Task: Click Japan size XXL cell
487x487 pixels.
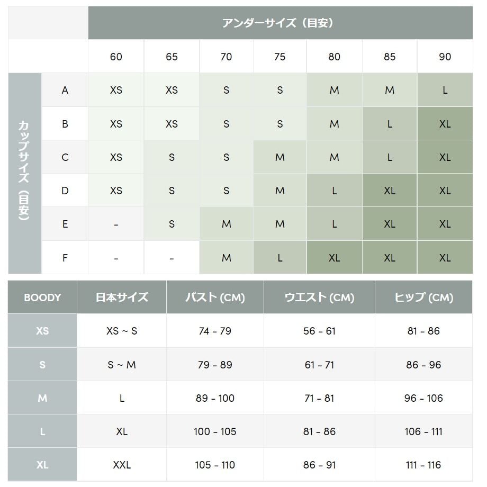Action: point(122,465)
